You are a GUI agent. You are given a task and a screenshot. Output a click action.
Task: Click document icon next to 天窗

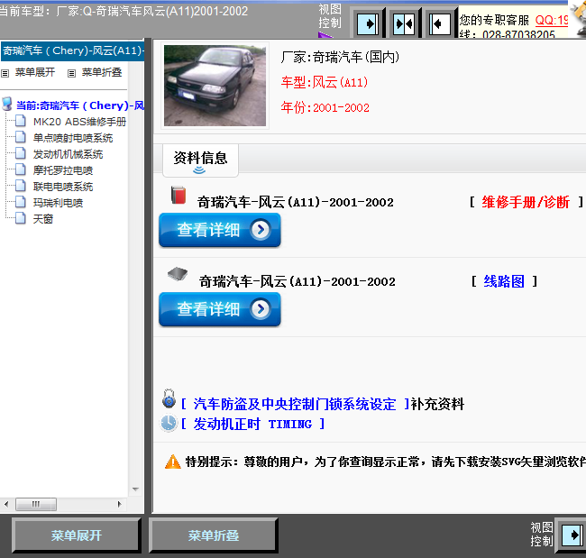tap(21, 218)
